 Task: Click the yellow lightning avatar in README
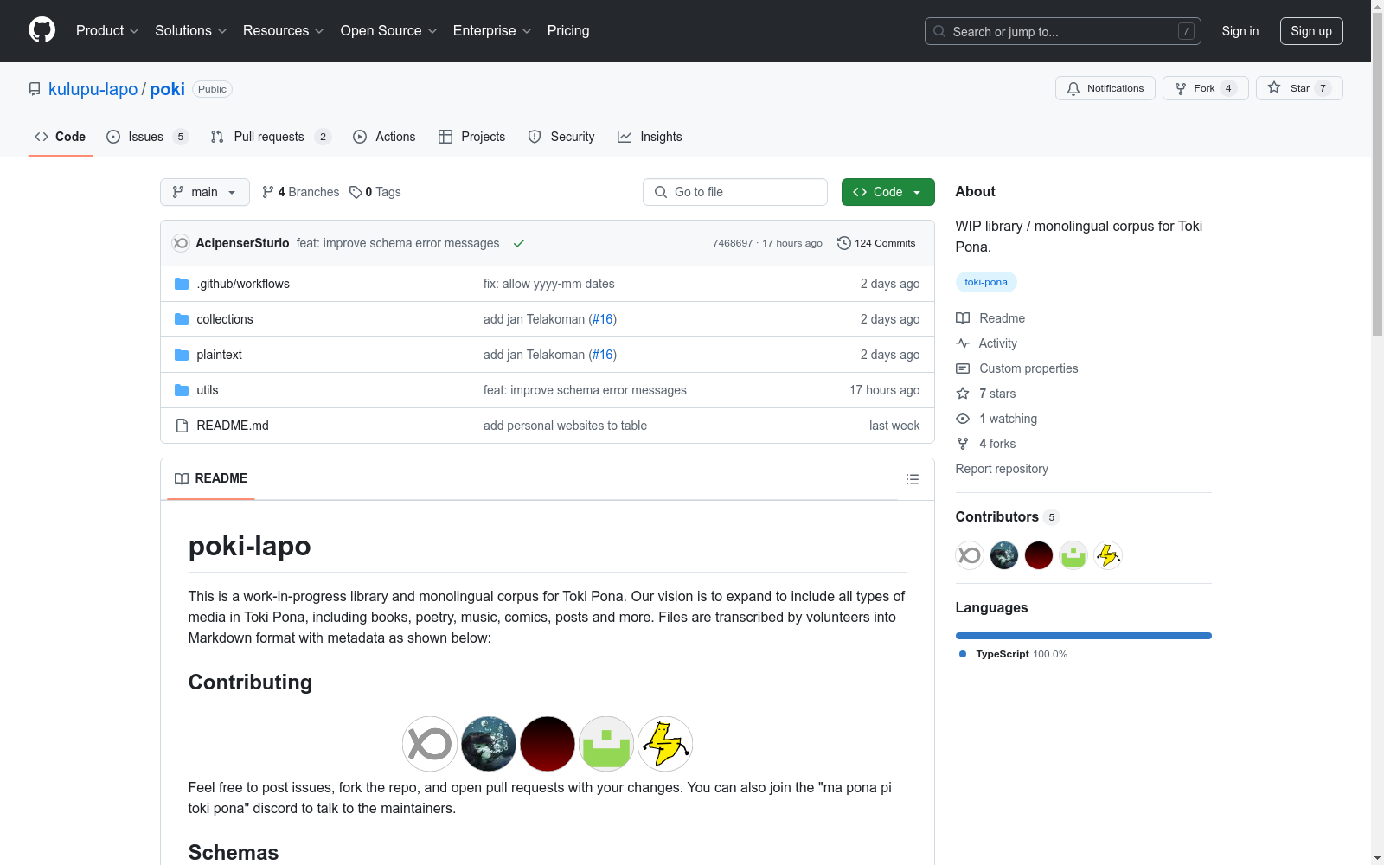tap(665, 744)
